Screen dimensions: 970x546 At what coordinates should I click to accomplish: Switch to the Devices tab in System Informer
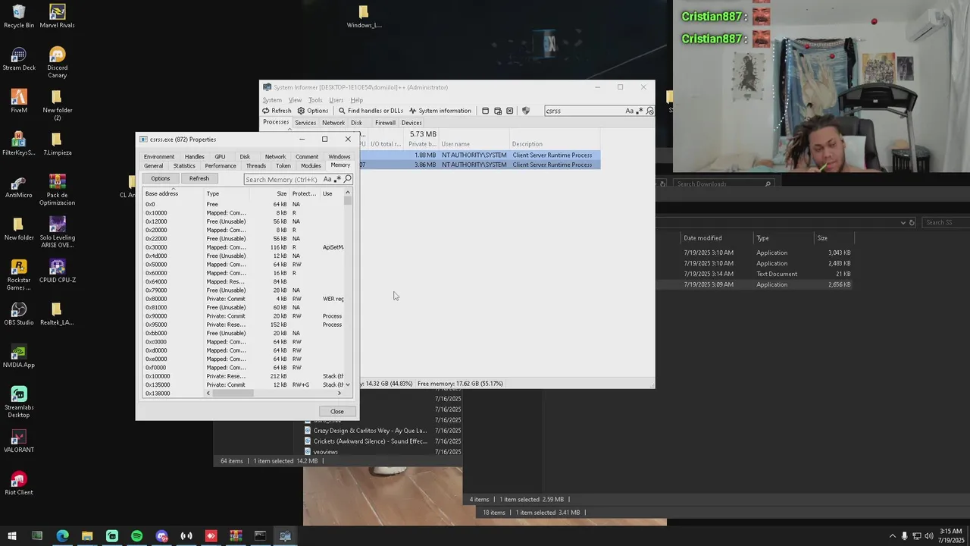(x=411, y=123)
